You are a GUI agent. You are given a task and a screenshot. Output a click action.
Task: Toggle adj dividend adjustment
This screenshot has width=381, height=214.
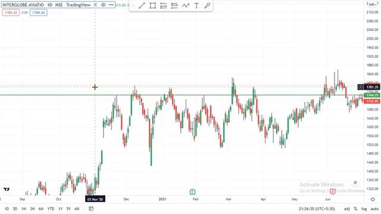pyautogui.click(x=346, y=209)
